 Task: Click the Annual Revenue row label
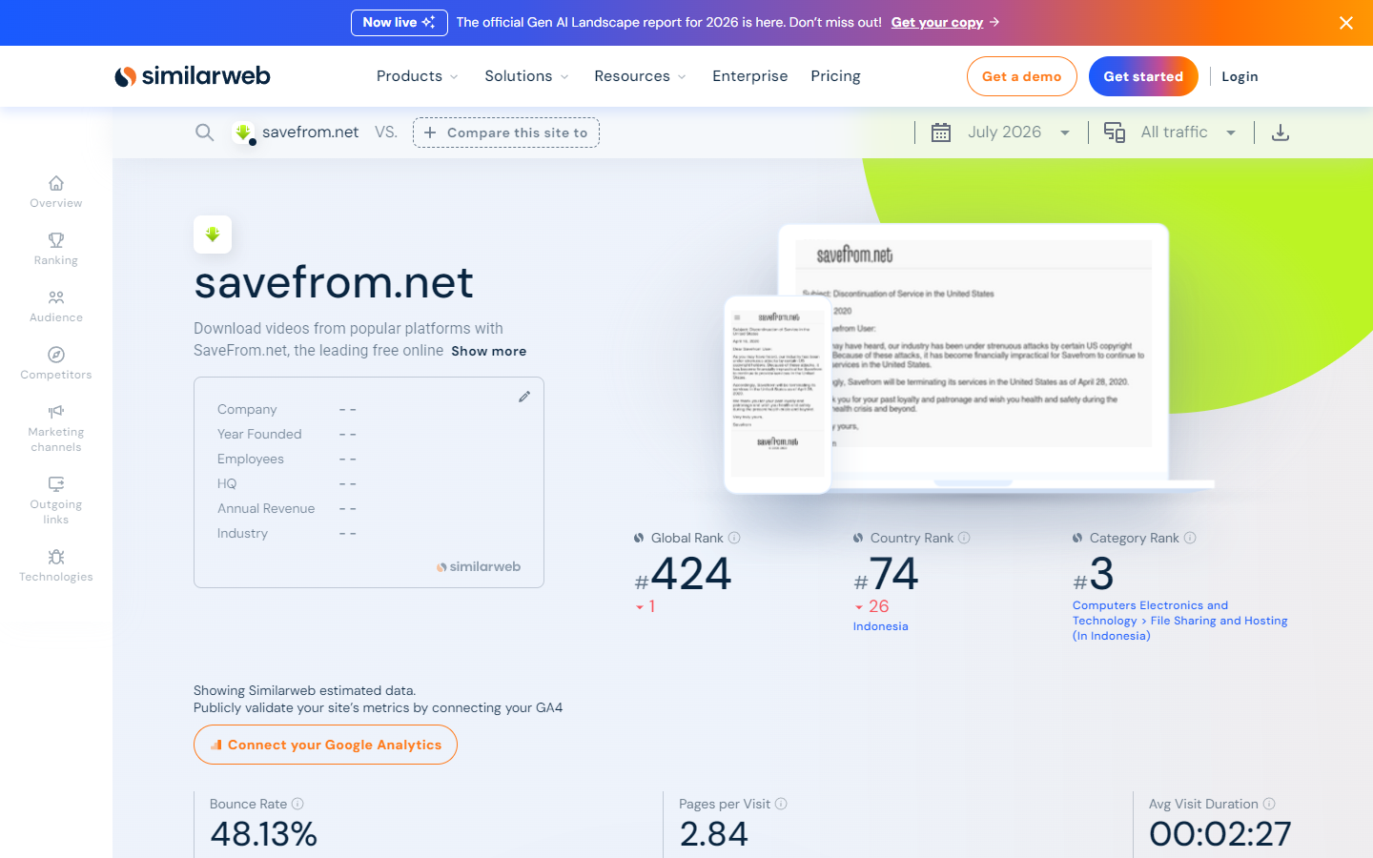coord(266,508)
